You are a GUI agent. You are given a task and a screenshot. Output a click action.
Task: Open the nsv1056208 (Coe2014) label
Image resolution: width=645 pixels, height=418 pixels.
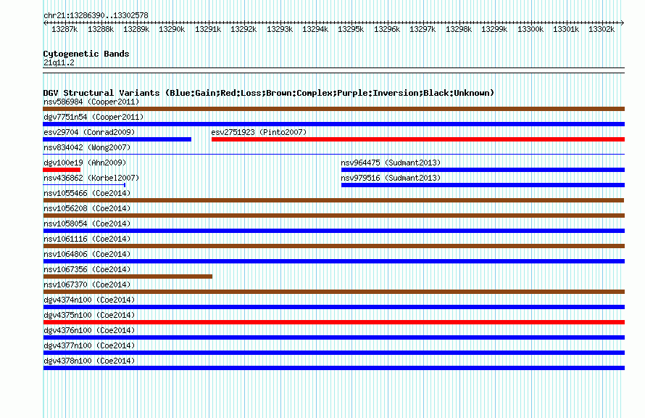pos(87,208)
